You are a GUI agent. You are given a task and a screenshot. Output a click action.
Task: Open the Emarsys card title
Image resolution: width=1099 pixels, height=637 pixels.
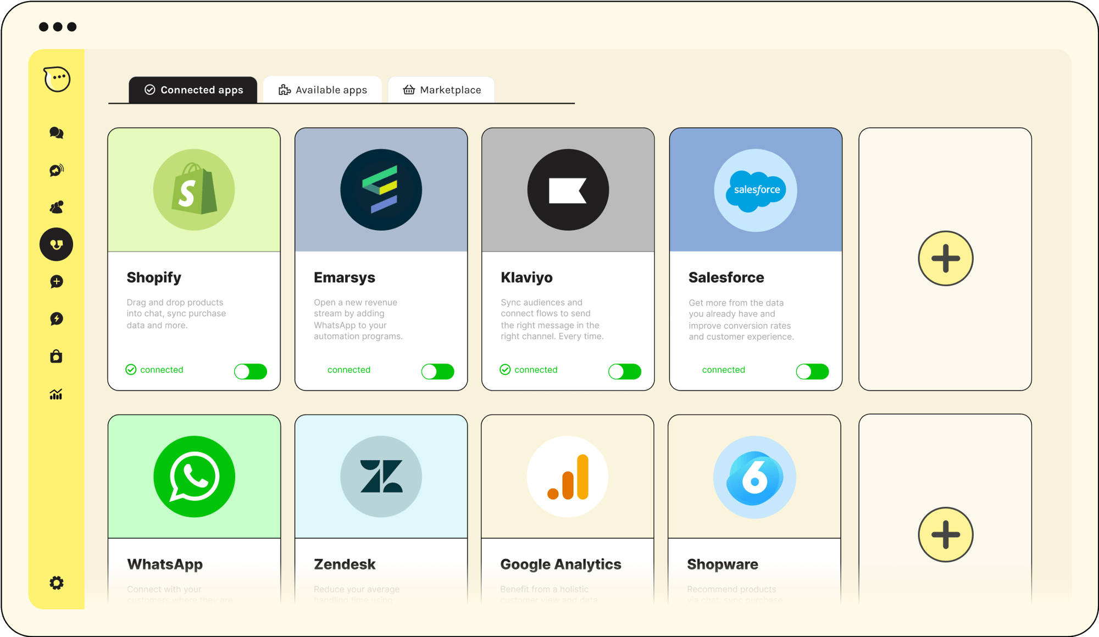(345, 277)
